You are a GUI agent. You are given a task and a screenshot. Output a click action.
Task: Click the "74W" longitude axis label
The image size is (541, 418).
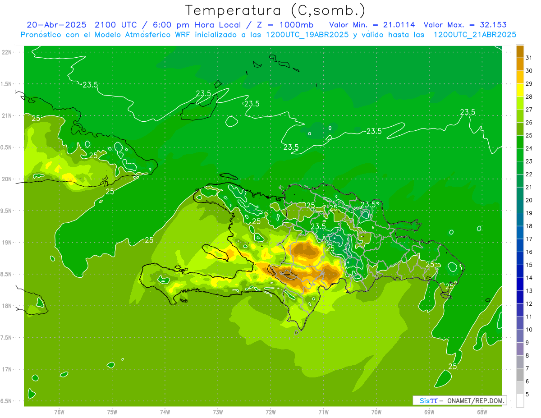(x=165, y=412)
